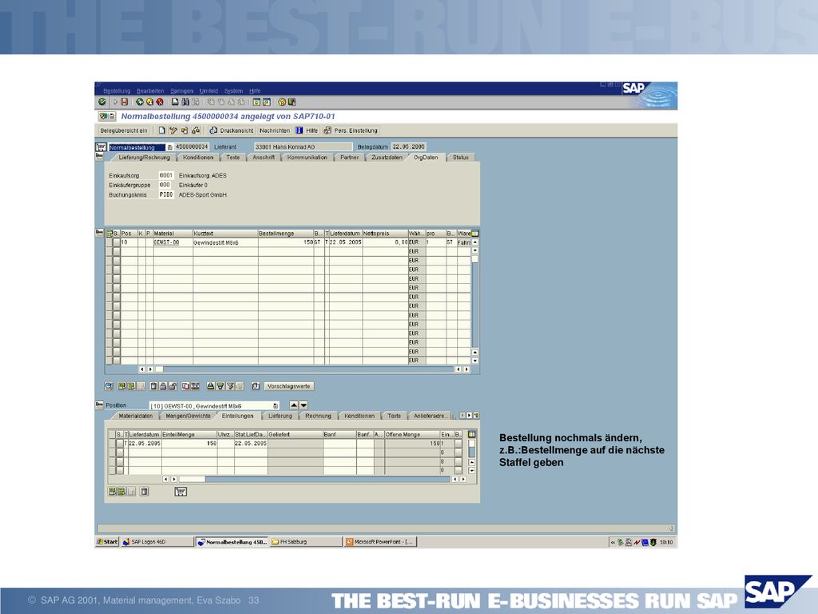Go to previous item with up arrow
Viewport: 818px width, 614px height.
294,405
